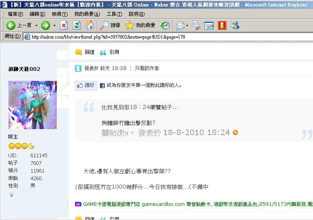Click the post line 大佬,邊有人做左虧心事

coord(127,171)
